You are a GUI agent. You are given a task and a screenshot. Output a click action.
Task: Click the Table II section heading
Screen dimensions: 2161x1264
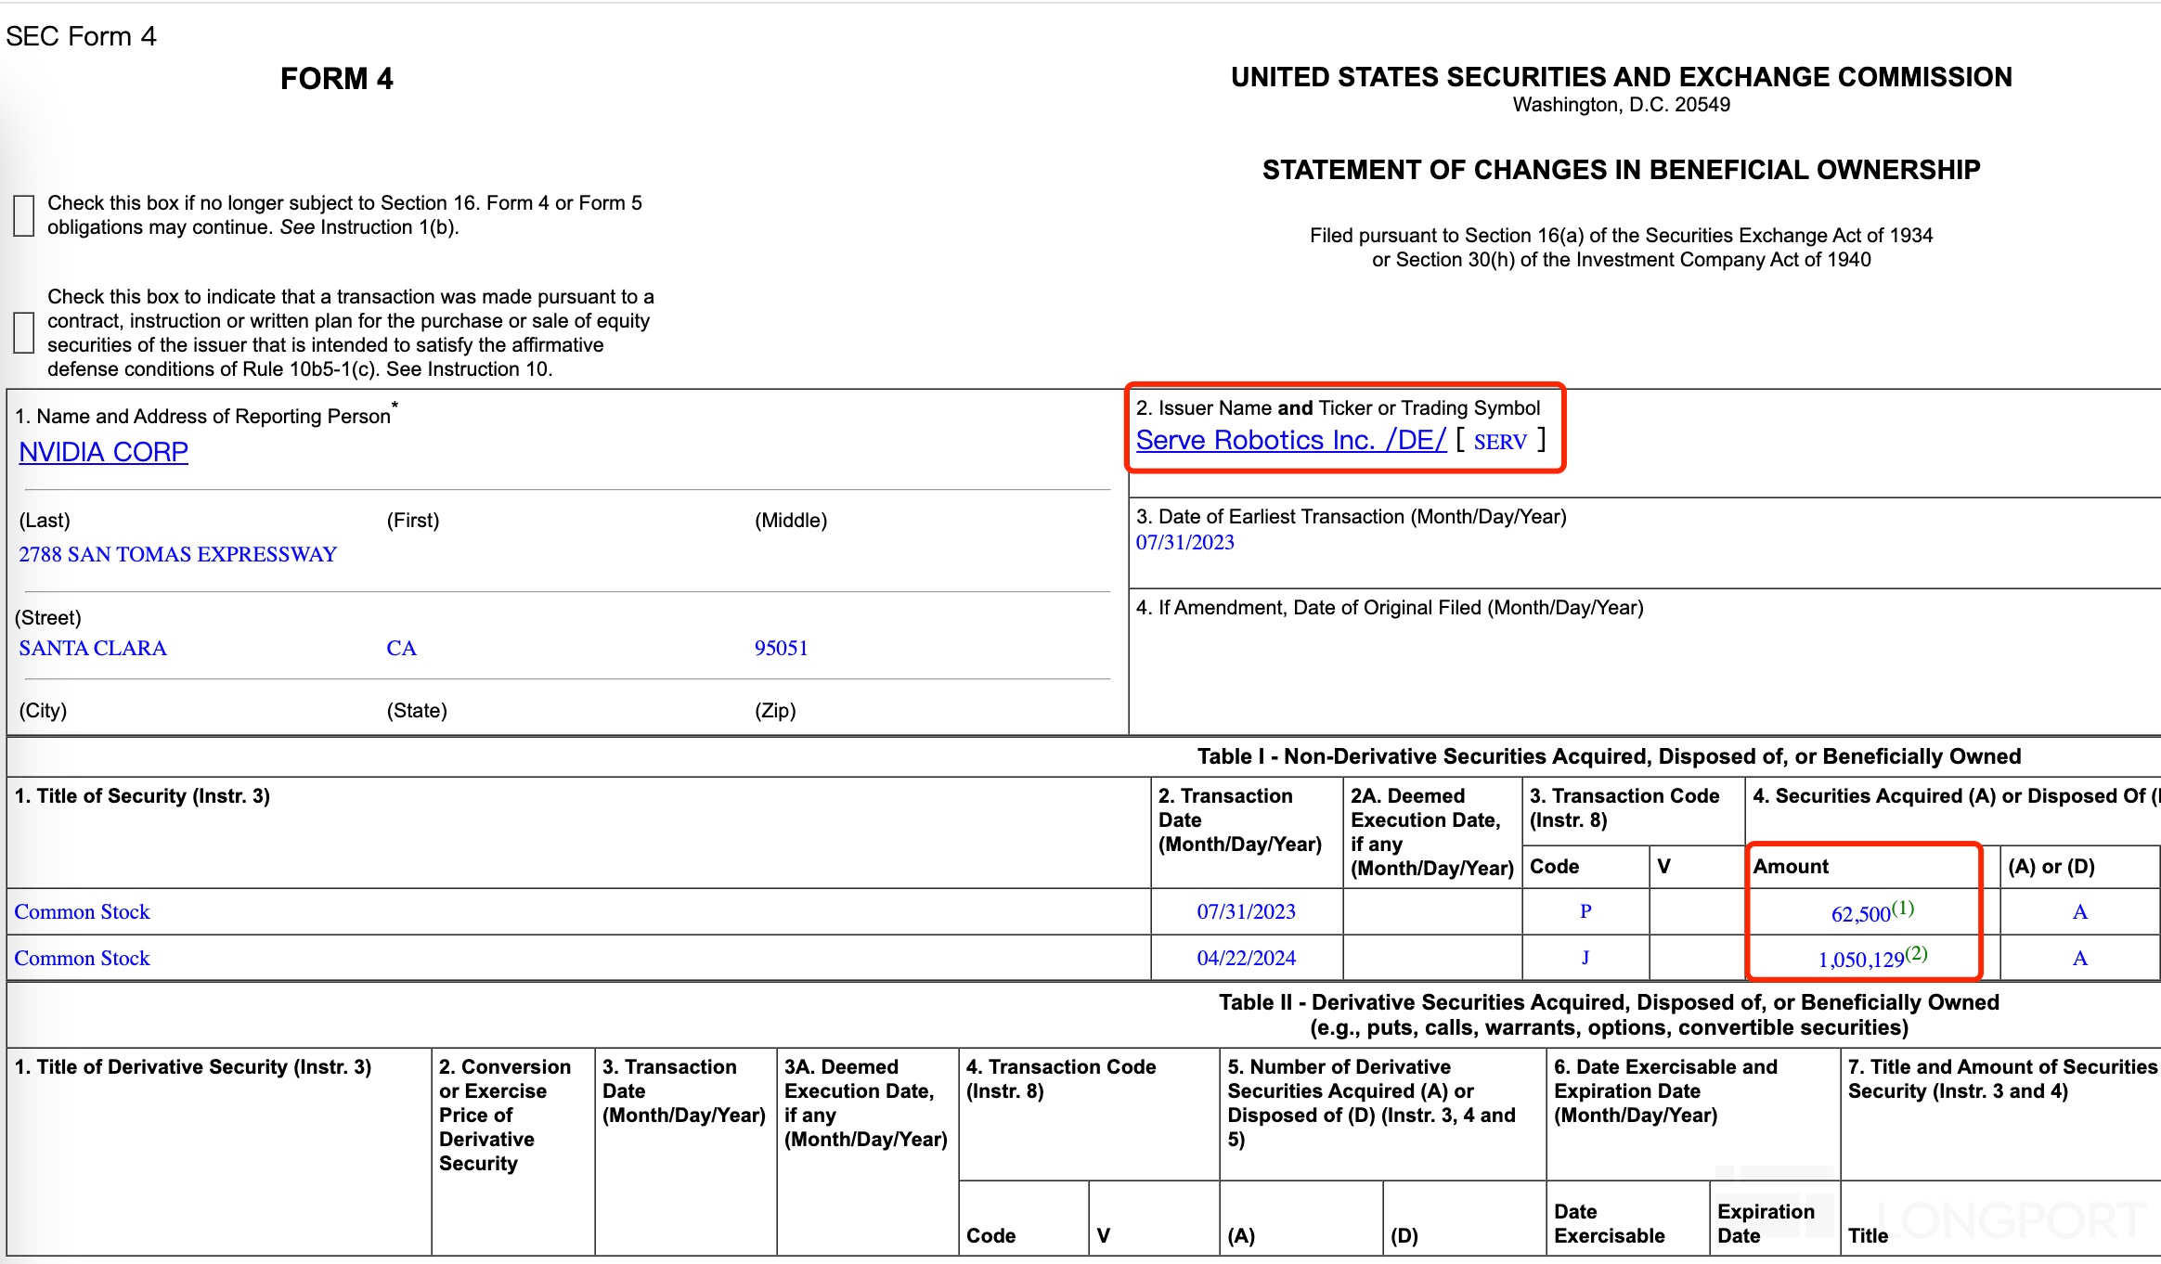[x=1609, y=1014]
